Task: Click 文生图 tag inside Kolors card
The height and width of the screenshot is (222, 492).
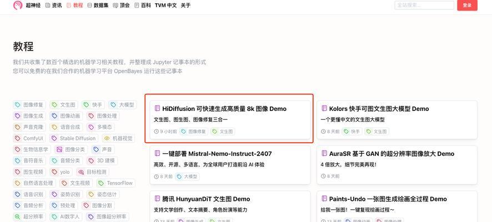Action: click(x=376, y=132)
